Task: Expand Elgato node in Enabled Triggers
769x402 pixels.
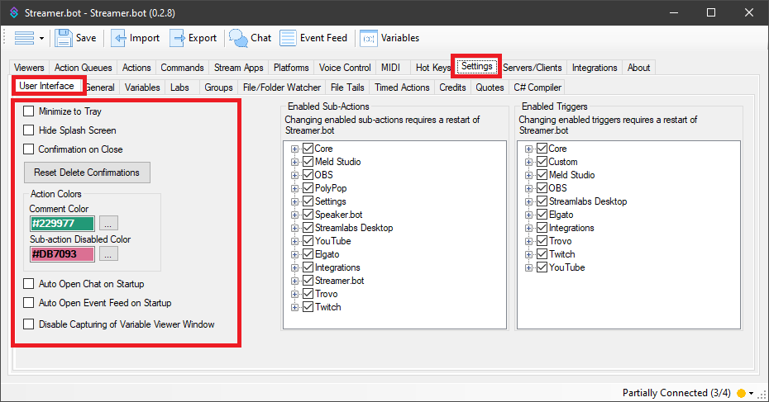Action: tap(528, 215)
